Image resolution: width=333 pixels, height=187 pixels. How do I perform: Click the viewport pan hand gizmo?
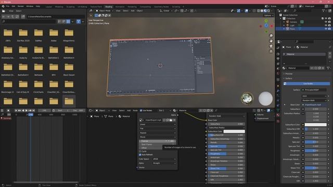click(x=271, y=41)
